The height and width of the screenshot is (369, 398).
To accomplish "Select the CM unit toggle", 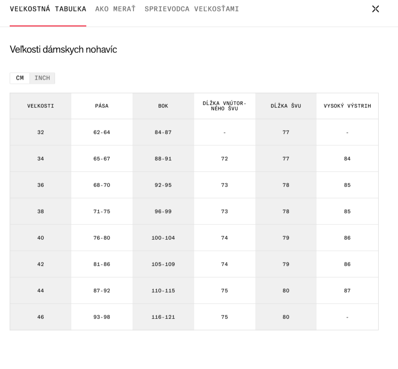I will pos(20,78).
